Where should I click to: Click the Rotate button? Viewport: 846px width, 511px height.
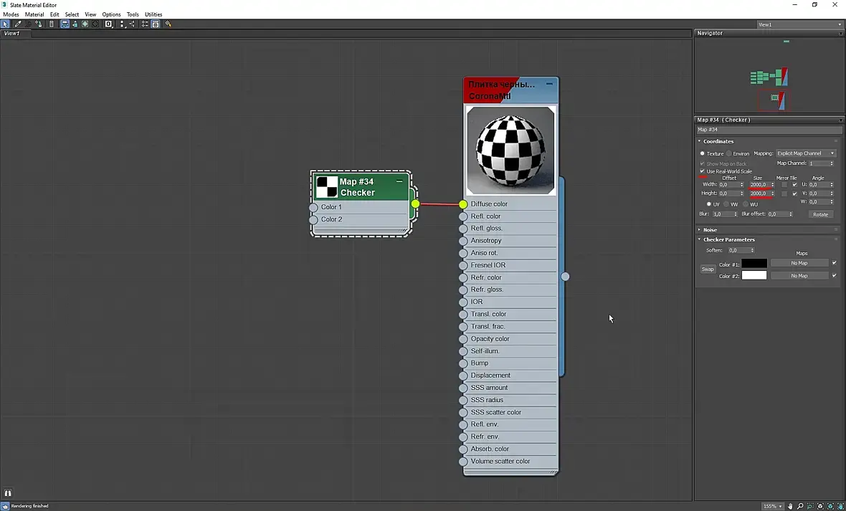point(821,214)
